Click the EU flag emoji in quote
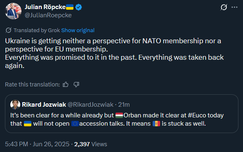 (x=75, y=124)
